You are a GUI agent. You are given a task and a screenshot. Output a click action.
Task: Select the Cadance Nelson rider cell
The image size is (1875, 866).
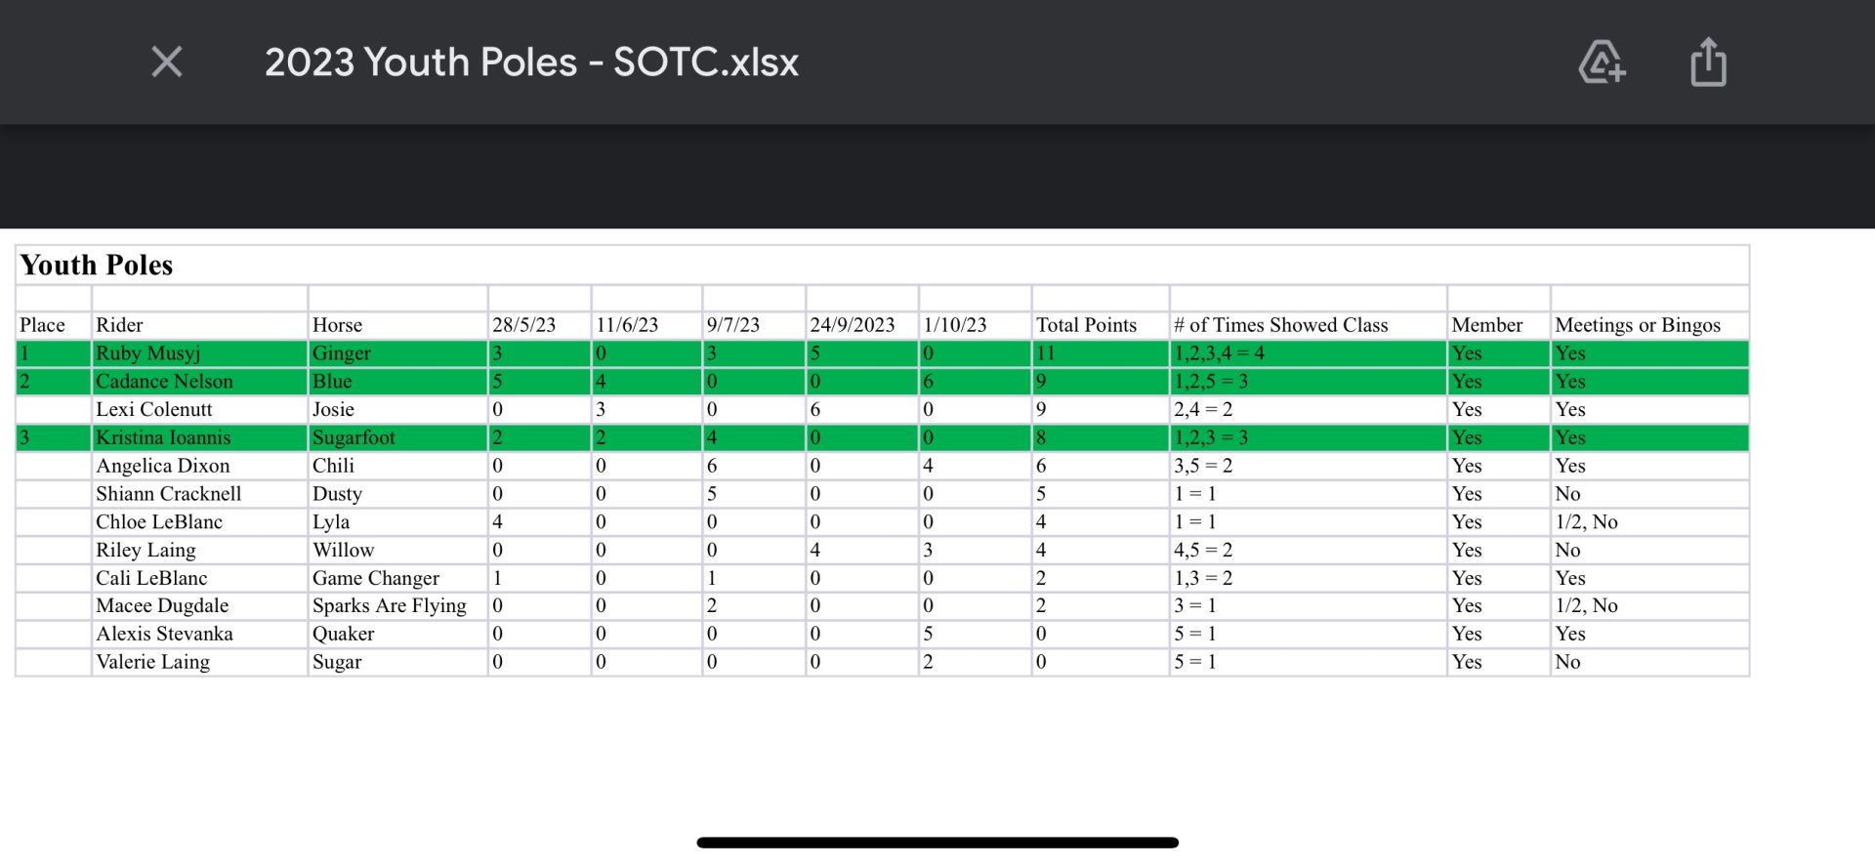(x=199, y=382)
